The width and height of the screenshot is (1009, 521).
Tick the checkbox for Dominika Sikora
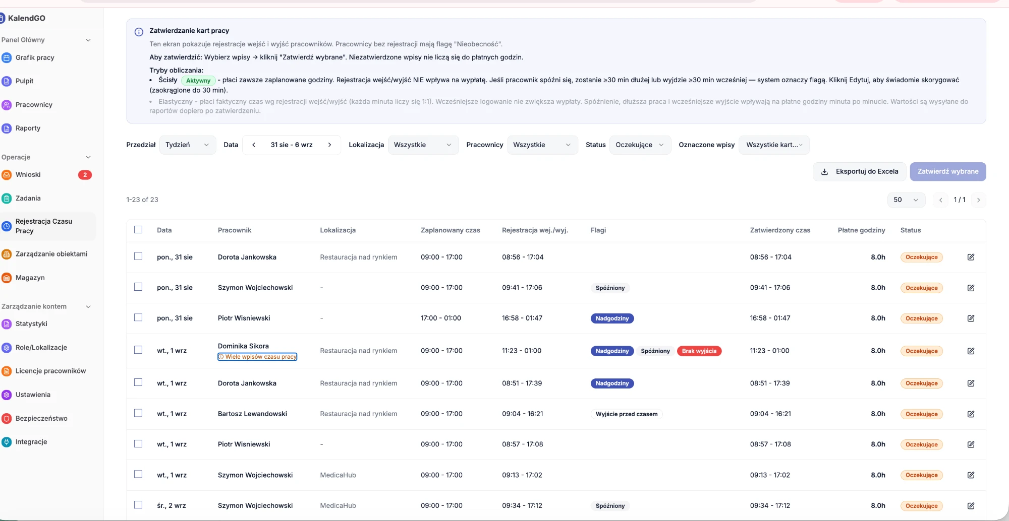pos(138,350)
